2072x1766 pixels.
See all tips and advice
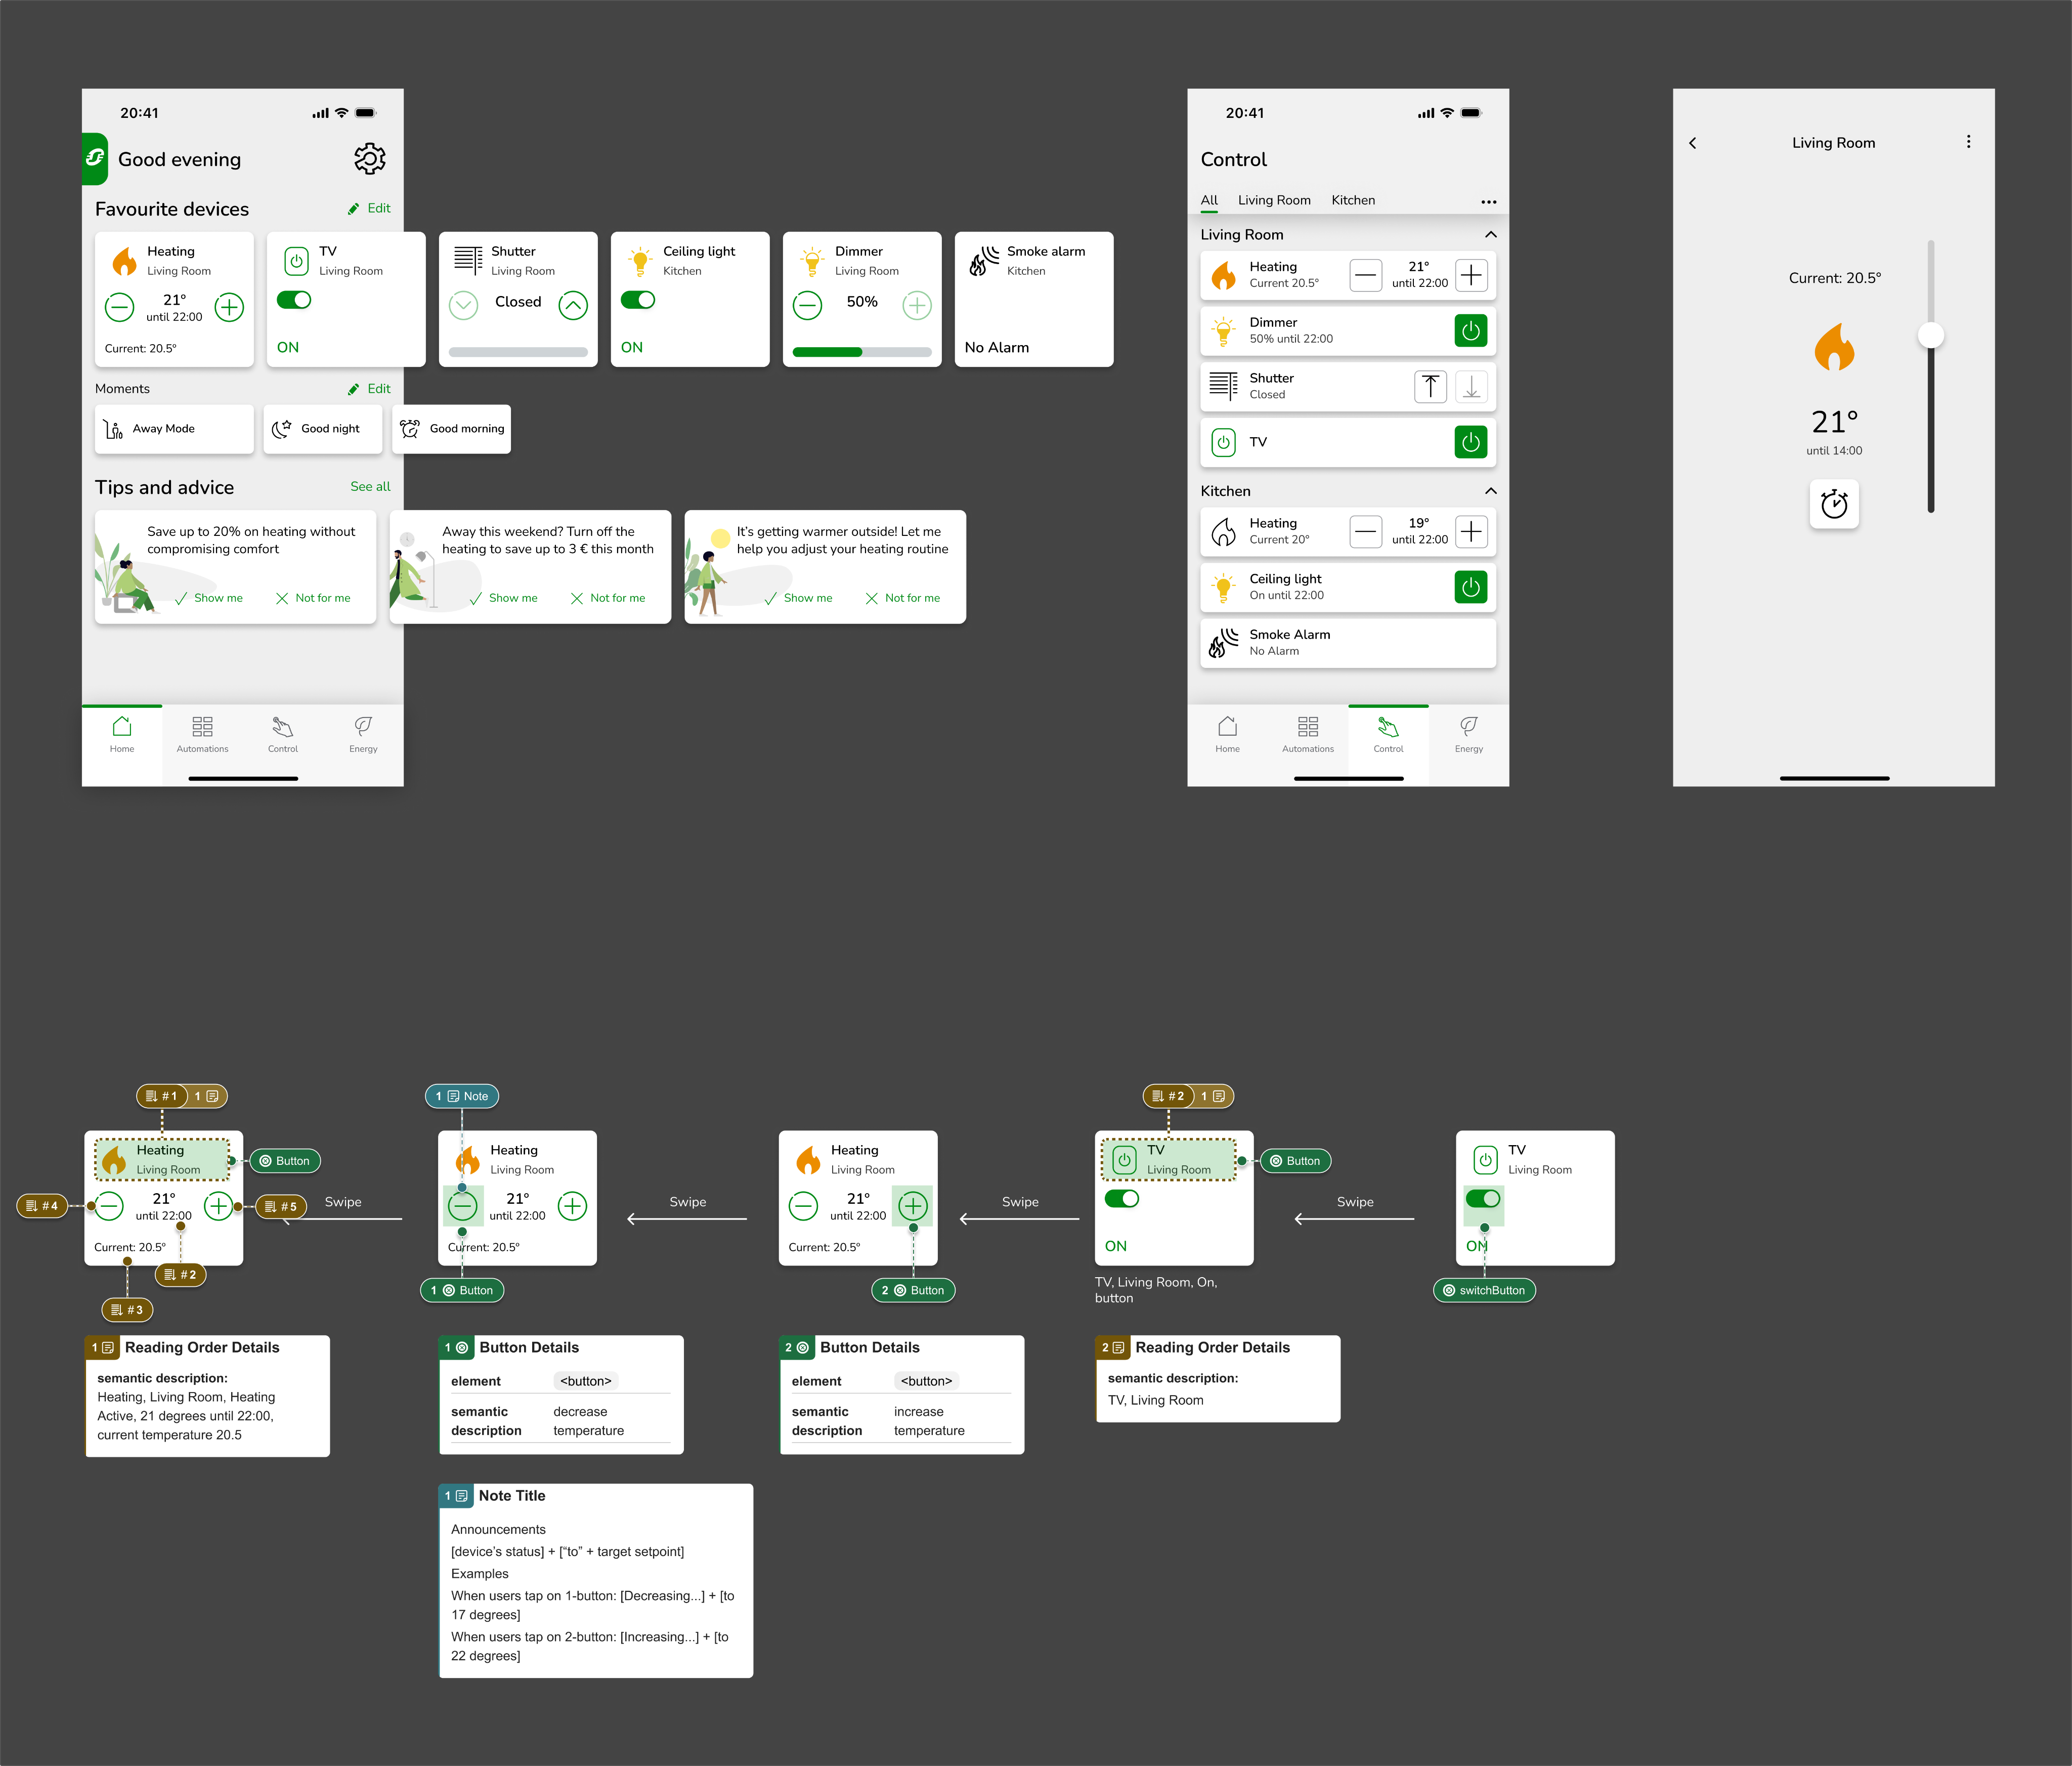click(x=370, y=486)
